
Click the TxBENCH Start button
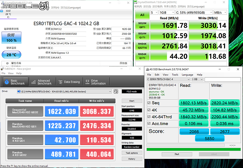click(x=132, y=101)
